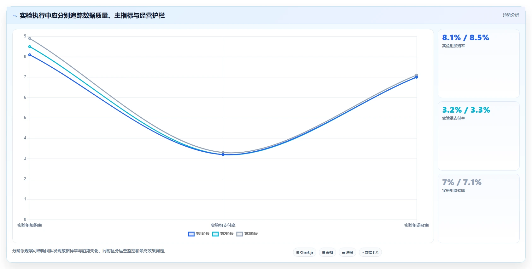Open the 趋势分析 label in the header
Screen dimensions: 532x269
[511, 15]
